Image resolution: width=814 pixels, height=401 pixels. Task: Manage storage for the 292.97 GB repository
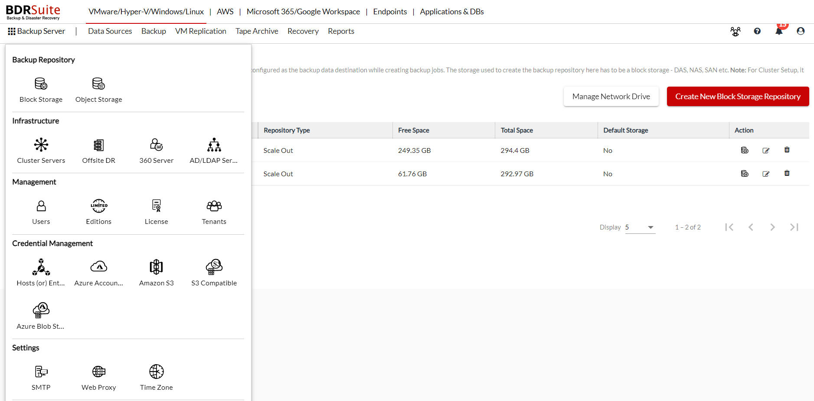pyautogui.click(x=745, y=174)
